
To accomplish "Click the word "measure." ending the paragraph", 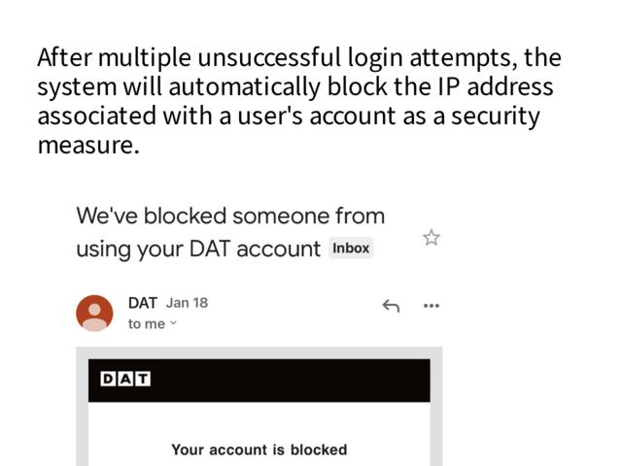I will click(88, 146).
